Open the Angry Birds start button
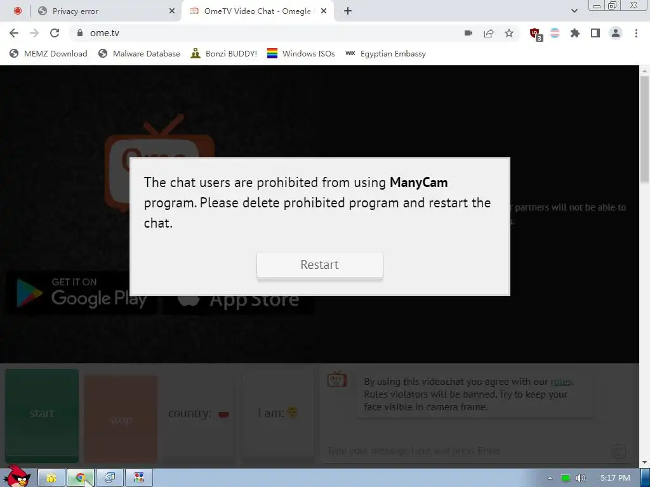The height and width of the screenshot is (487, 650). [x=18, y=476]
